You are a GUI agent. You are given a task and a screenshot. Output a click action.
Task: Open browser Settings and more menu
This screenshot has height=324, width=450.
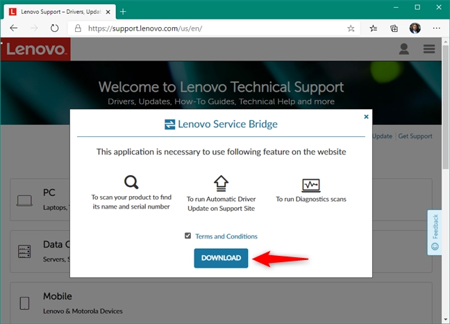pyautogui.click(x=437, y=28)
